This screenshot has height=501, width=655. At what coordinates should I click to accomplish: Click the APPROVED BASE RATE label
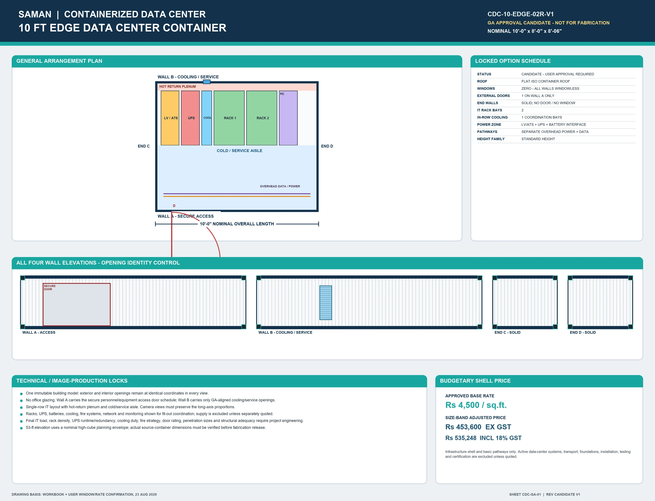pos(470,396)
